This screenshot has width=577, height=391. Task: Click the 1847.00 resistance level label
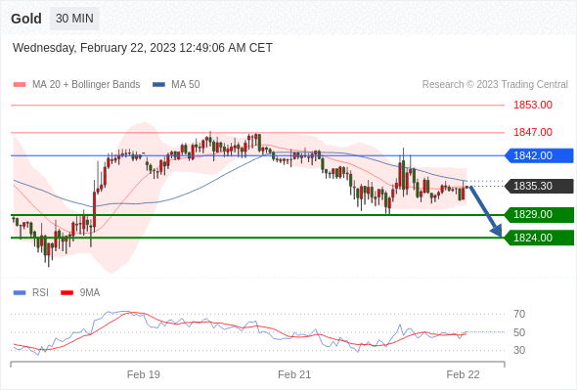coord(533,132)
